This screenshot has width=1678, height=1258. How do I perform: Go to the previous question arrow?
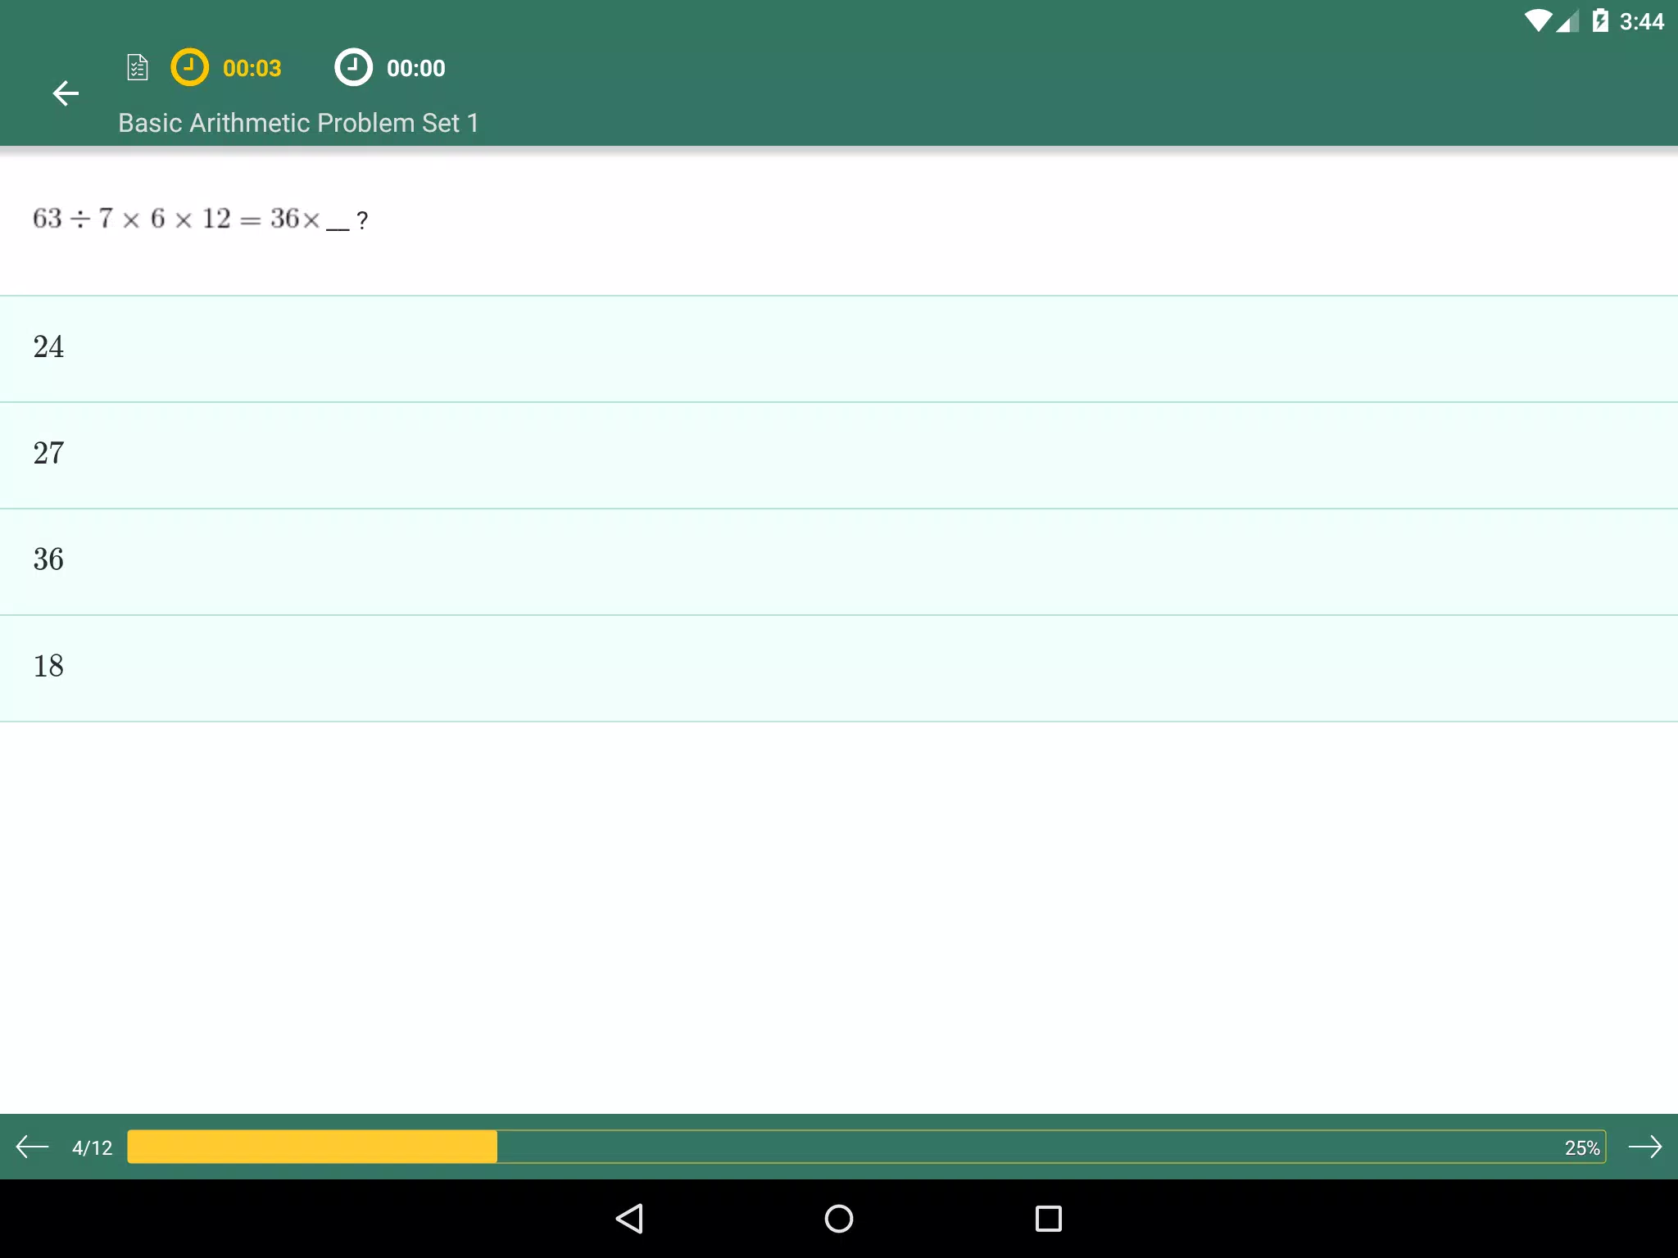click(x=33, y=1147)
